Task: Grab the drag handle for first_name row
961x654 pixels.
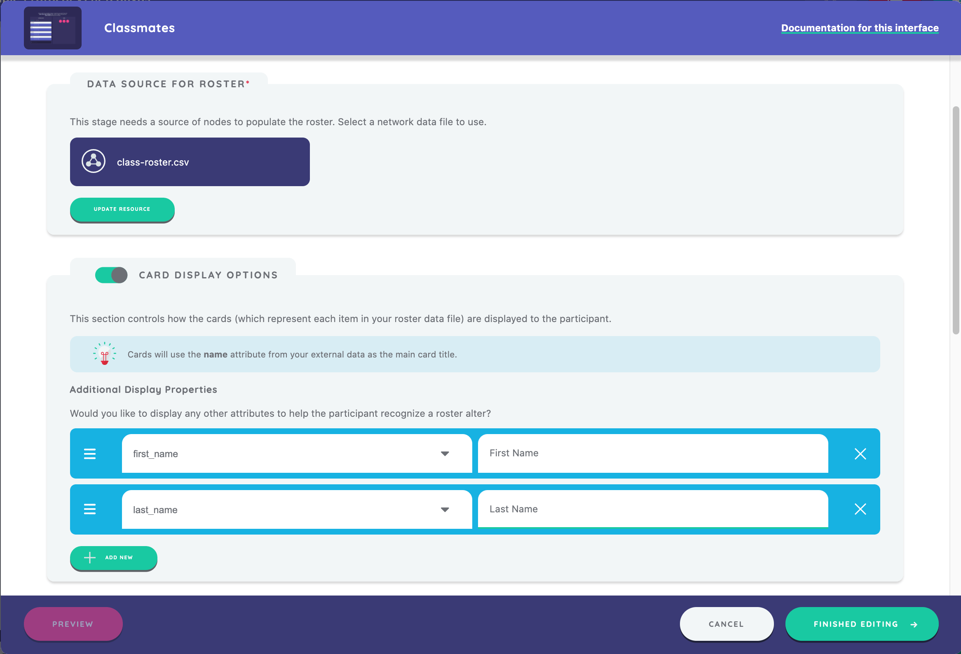Action: tap(90, 453)
